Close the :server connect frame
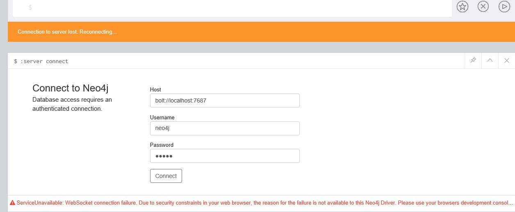 (506, 61)
